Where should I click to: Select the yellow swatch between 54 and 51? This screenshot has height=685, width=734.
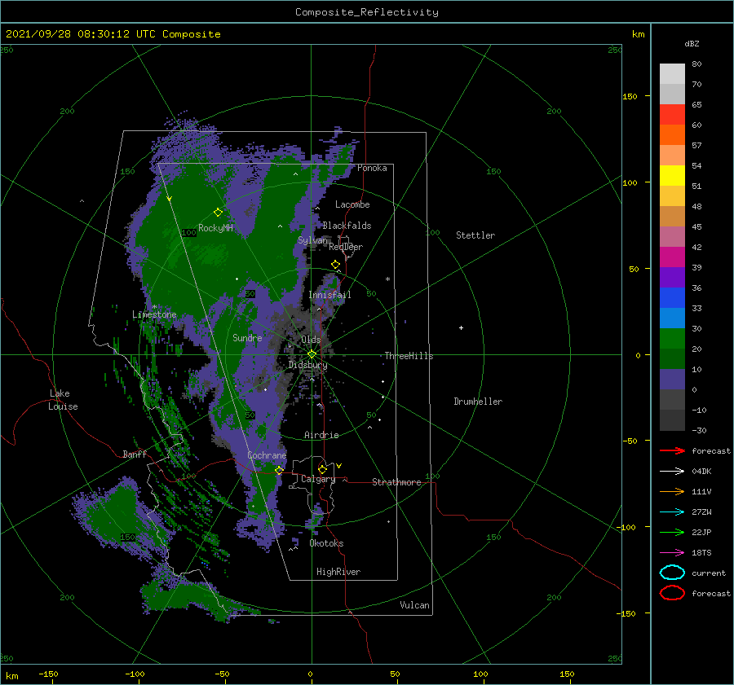tap(672, 176)
